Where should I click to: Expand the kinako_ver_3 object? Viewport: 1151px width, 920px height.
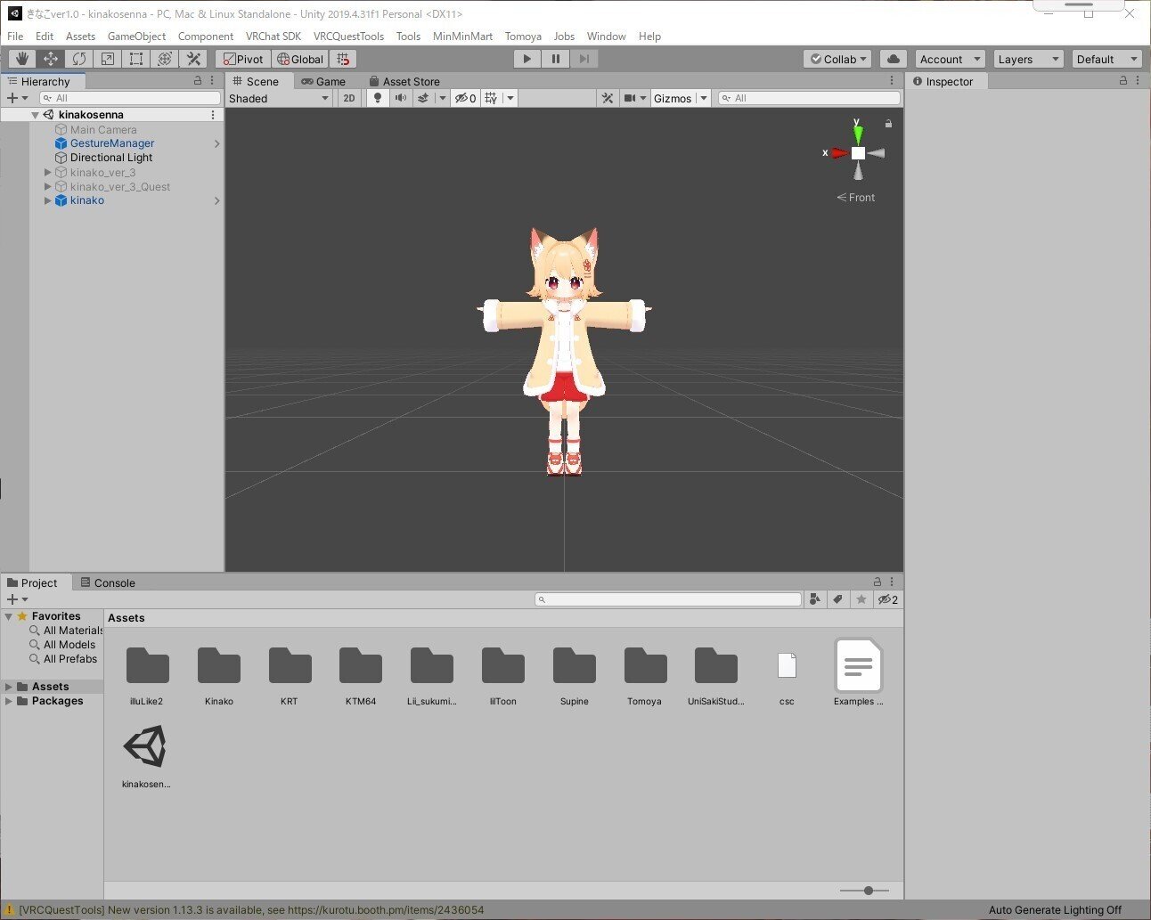(48, 172)
